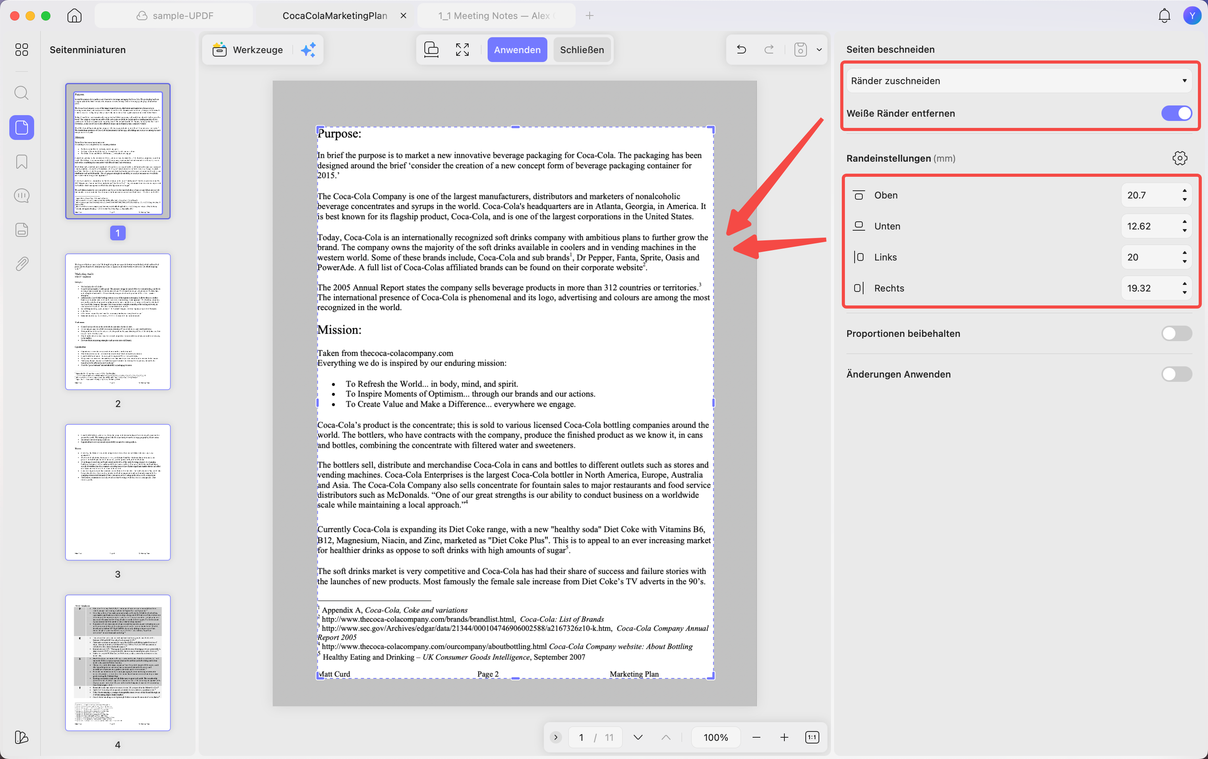Screen dimensions: 1208x759
Task: Select page 3 thumbnail
Action: [x=118, y=492]
